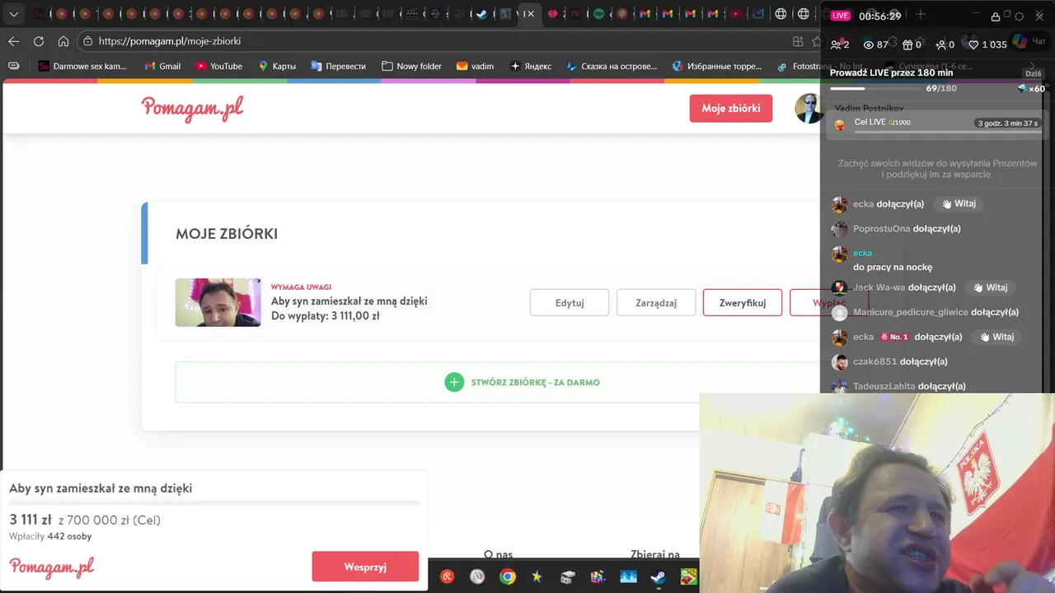Viewport: 1055px width, 593px height.
Task: Open the O nas footer heading
Action: click(499, 555)
